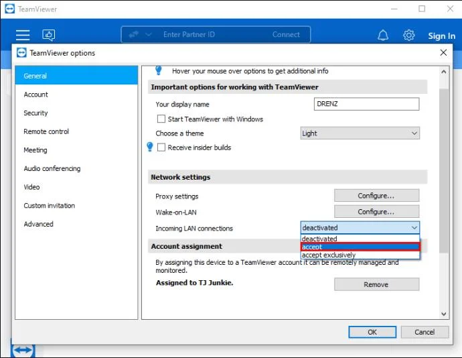
Task: Click the display name field containing DRENZ
Action: tap(366, 104)
